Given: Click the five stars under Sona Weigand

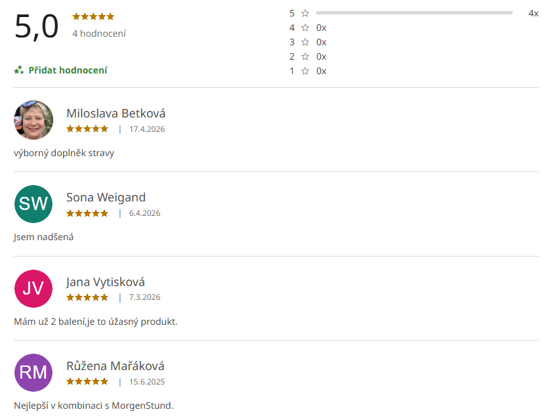Looking at the screenshot, I should tap(87, 213).
